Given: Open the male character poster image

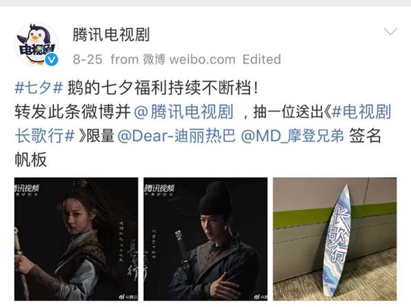Looking at the screenshot, I should point(206,239).
